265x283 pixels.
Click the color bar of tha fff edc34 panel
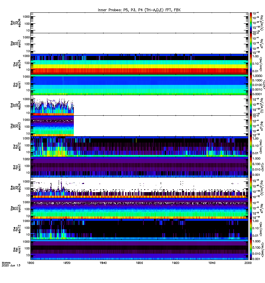tap(251, 23)
